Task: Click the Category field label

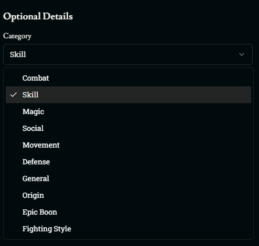Action: (17, 36)
